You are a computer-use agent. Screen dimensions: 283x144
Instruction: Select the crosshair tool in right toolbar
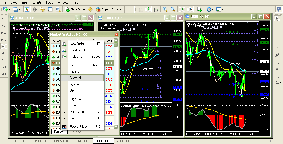[x=277, y=26]
